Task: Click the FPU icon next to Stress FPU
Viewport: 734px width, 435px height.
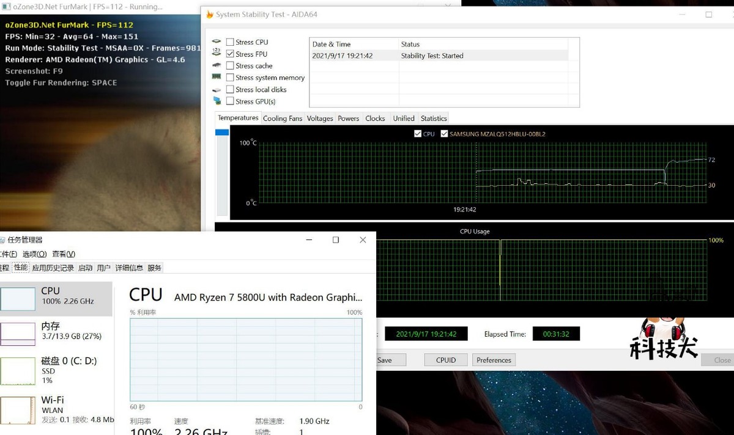Action: 217,54
